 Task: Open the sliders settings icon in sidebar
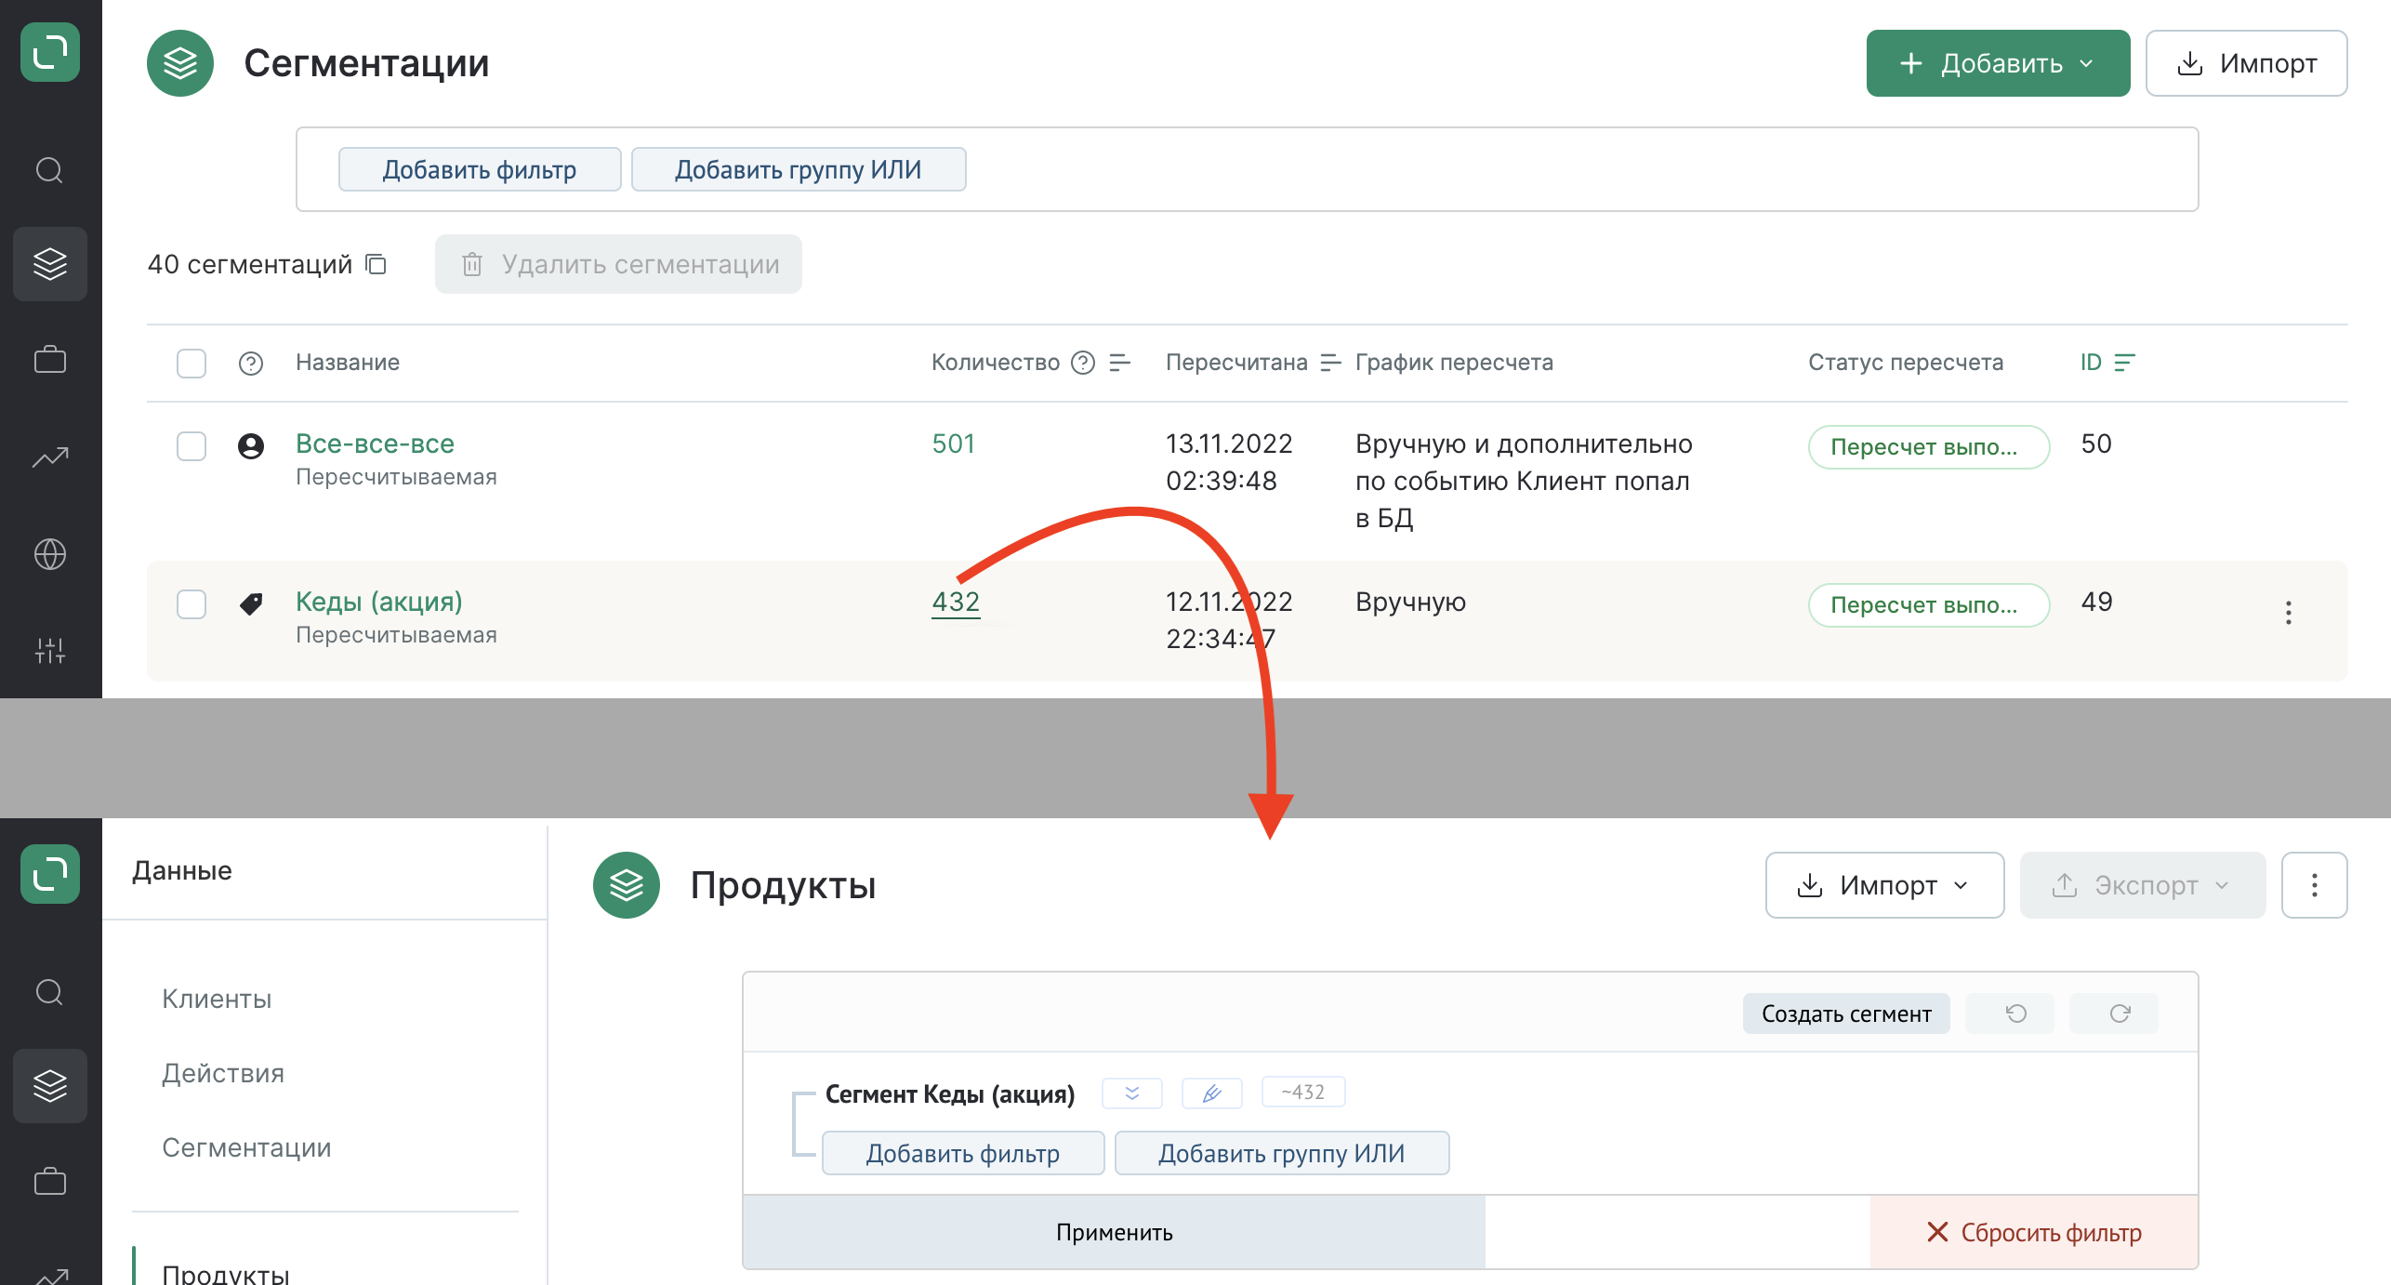(50, 651)
